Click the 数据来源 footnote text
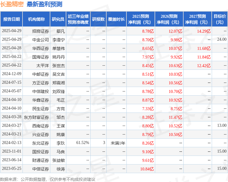The image size is (228, 182). tap(48, 179)
